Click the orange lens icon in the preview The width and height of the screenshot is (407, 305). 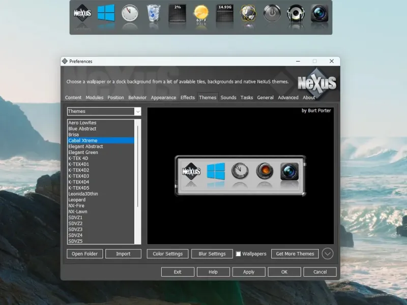265,171
